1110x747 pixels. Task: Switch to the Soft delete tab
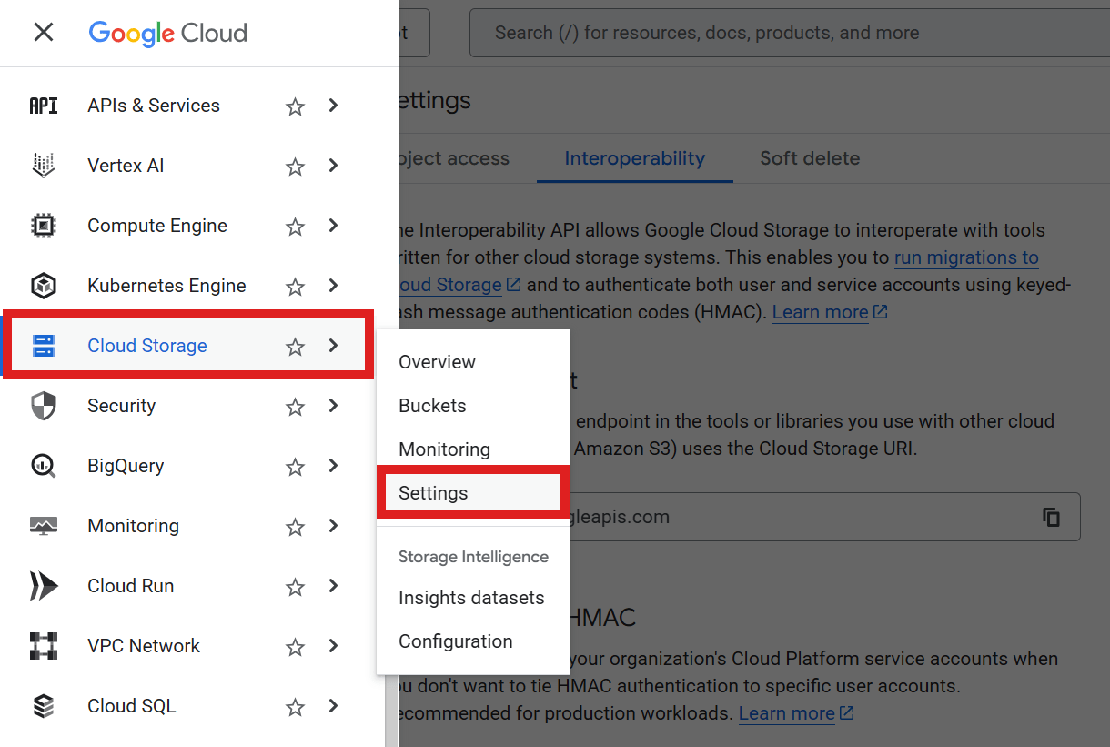tap(810, 158)
